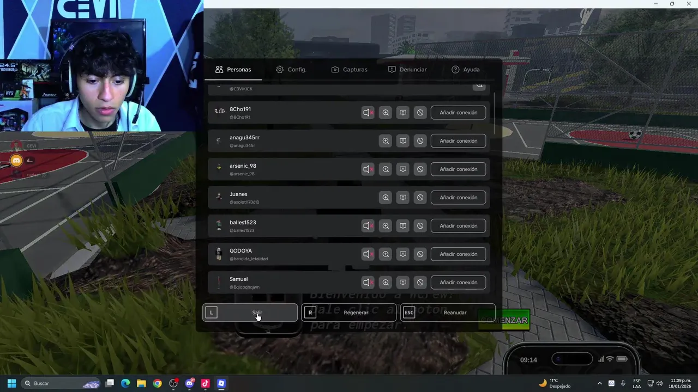Inspect anagu345rr's avatar with magnifier icon
The image size is (698, 392).
point(386,141)
